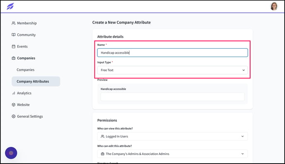Screen dimensions: 285x164
Task: Click the Membership people icon
Action: [13, 23]
